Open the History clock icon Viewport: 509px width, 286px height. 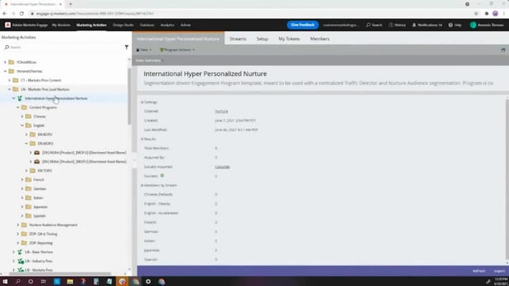pyautogui.click(x=391, y=25)
